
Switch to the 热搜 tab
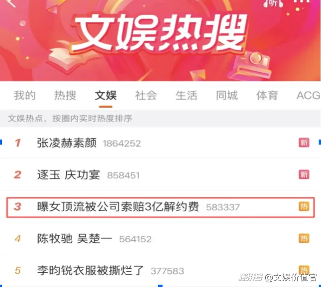tap(65, 96)
